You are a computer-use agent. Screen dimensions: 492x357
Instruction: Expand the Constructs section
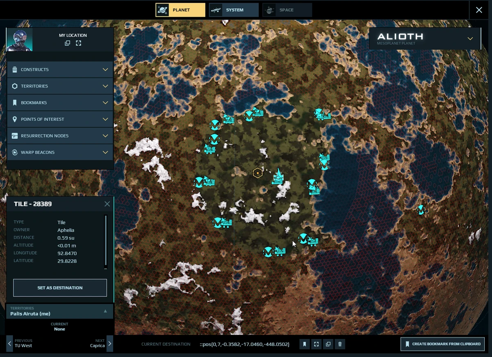[105, 69]
